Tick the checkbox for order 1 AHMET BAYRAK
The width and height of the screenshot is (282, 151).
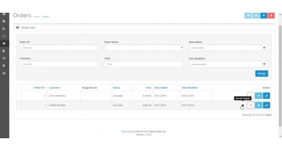(19, 105)
